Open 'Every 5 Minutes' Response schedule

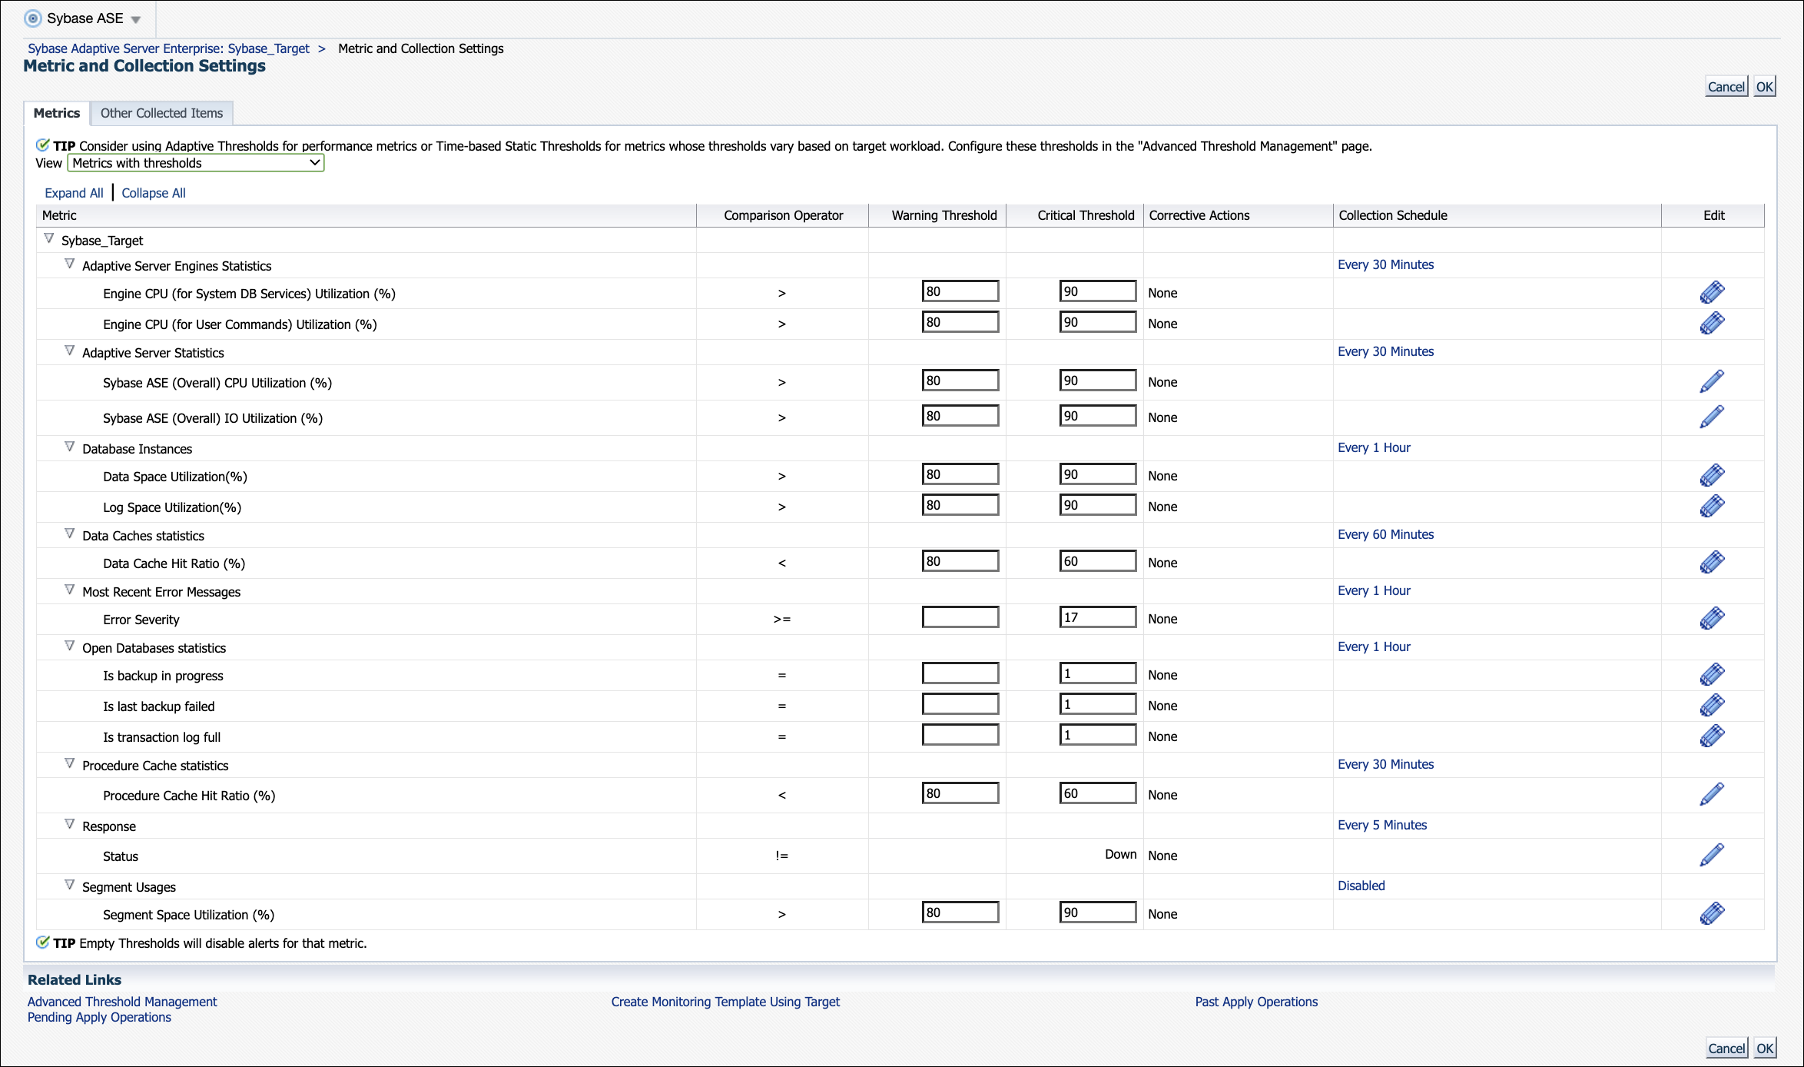click(1382, 825)
